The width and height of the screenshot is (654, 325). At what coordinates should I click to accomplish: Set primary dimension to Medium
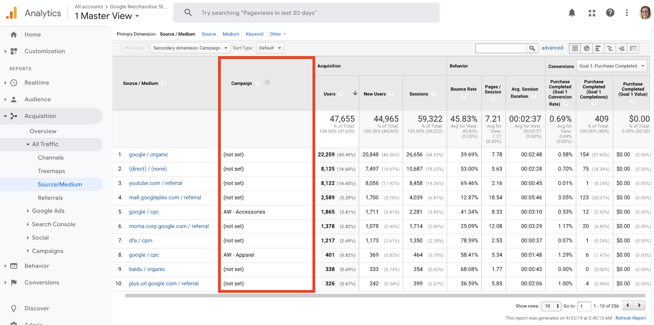(x=231, y=34)
